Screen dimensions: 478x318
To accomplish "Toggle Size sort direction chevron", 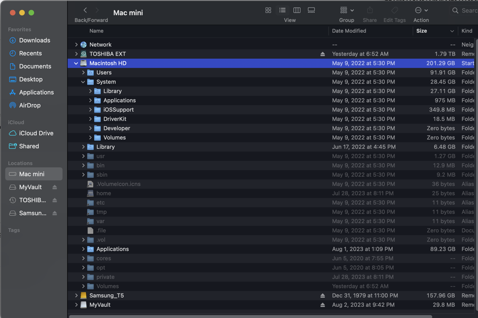I will click(452, 31).
